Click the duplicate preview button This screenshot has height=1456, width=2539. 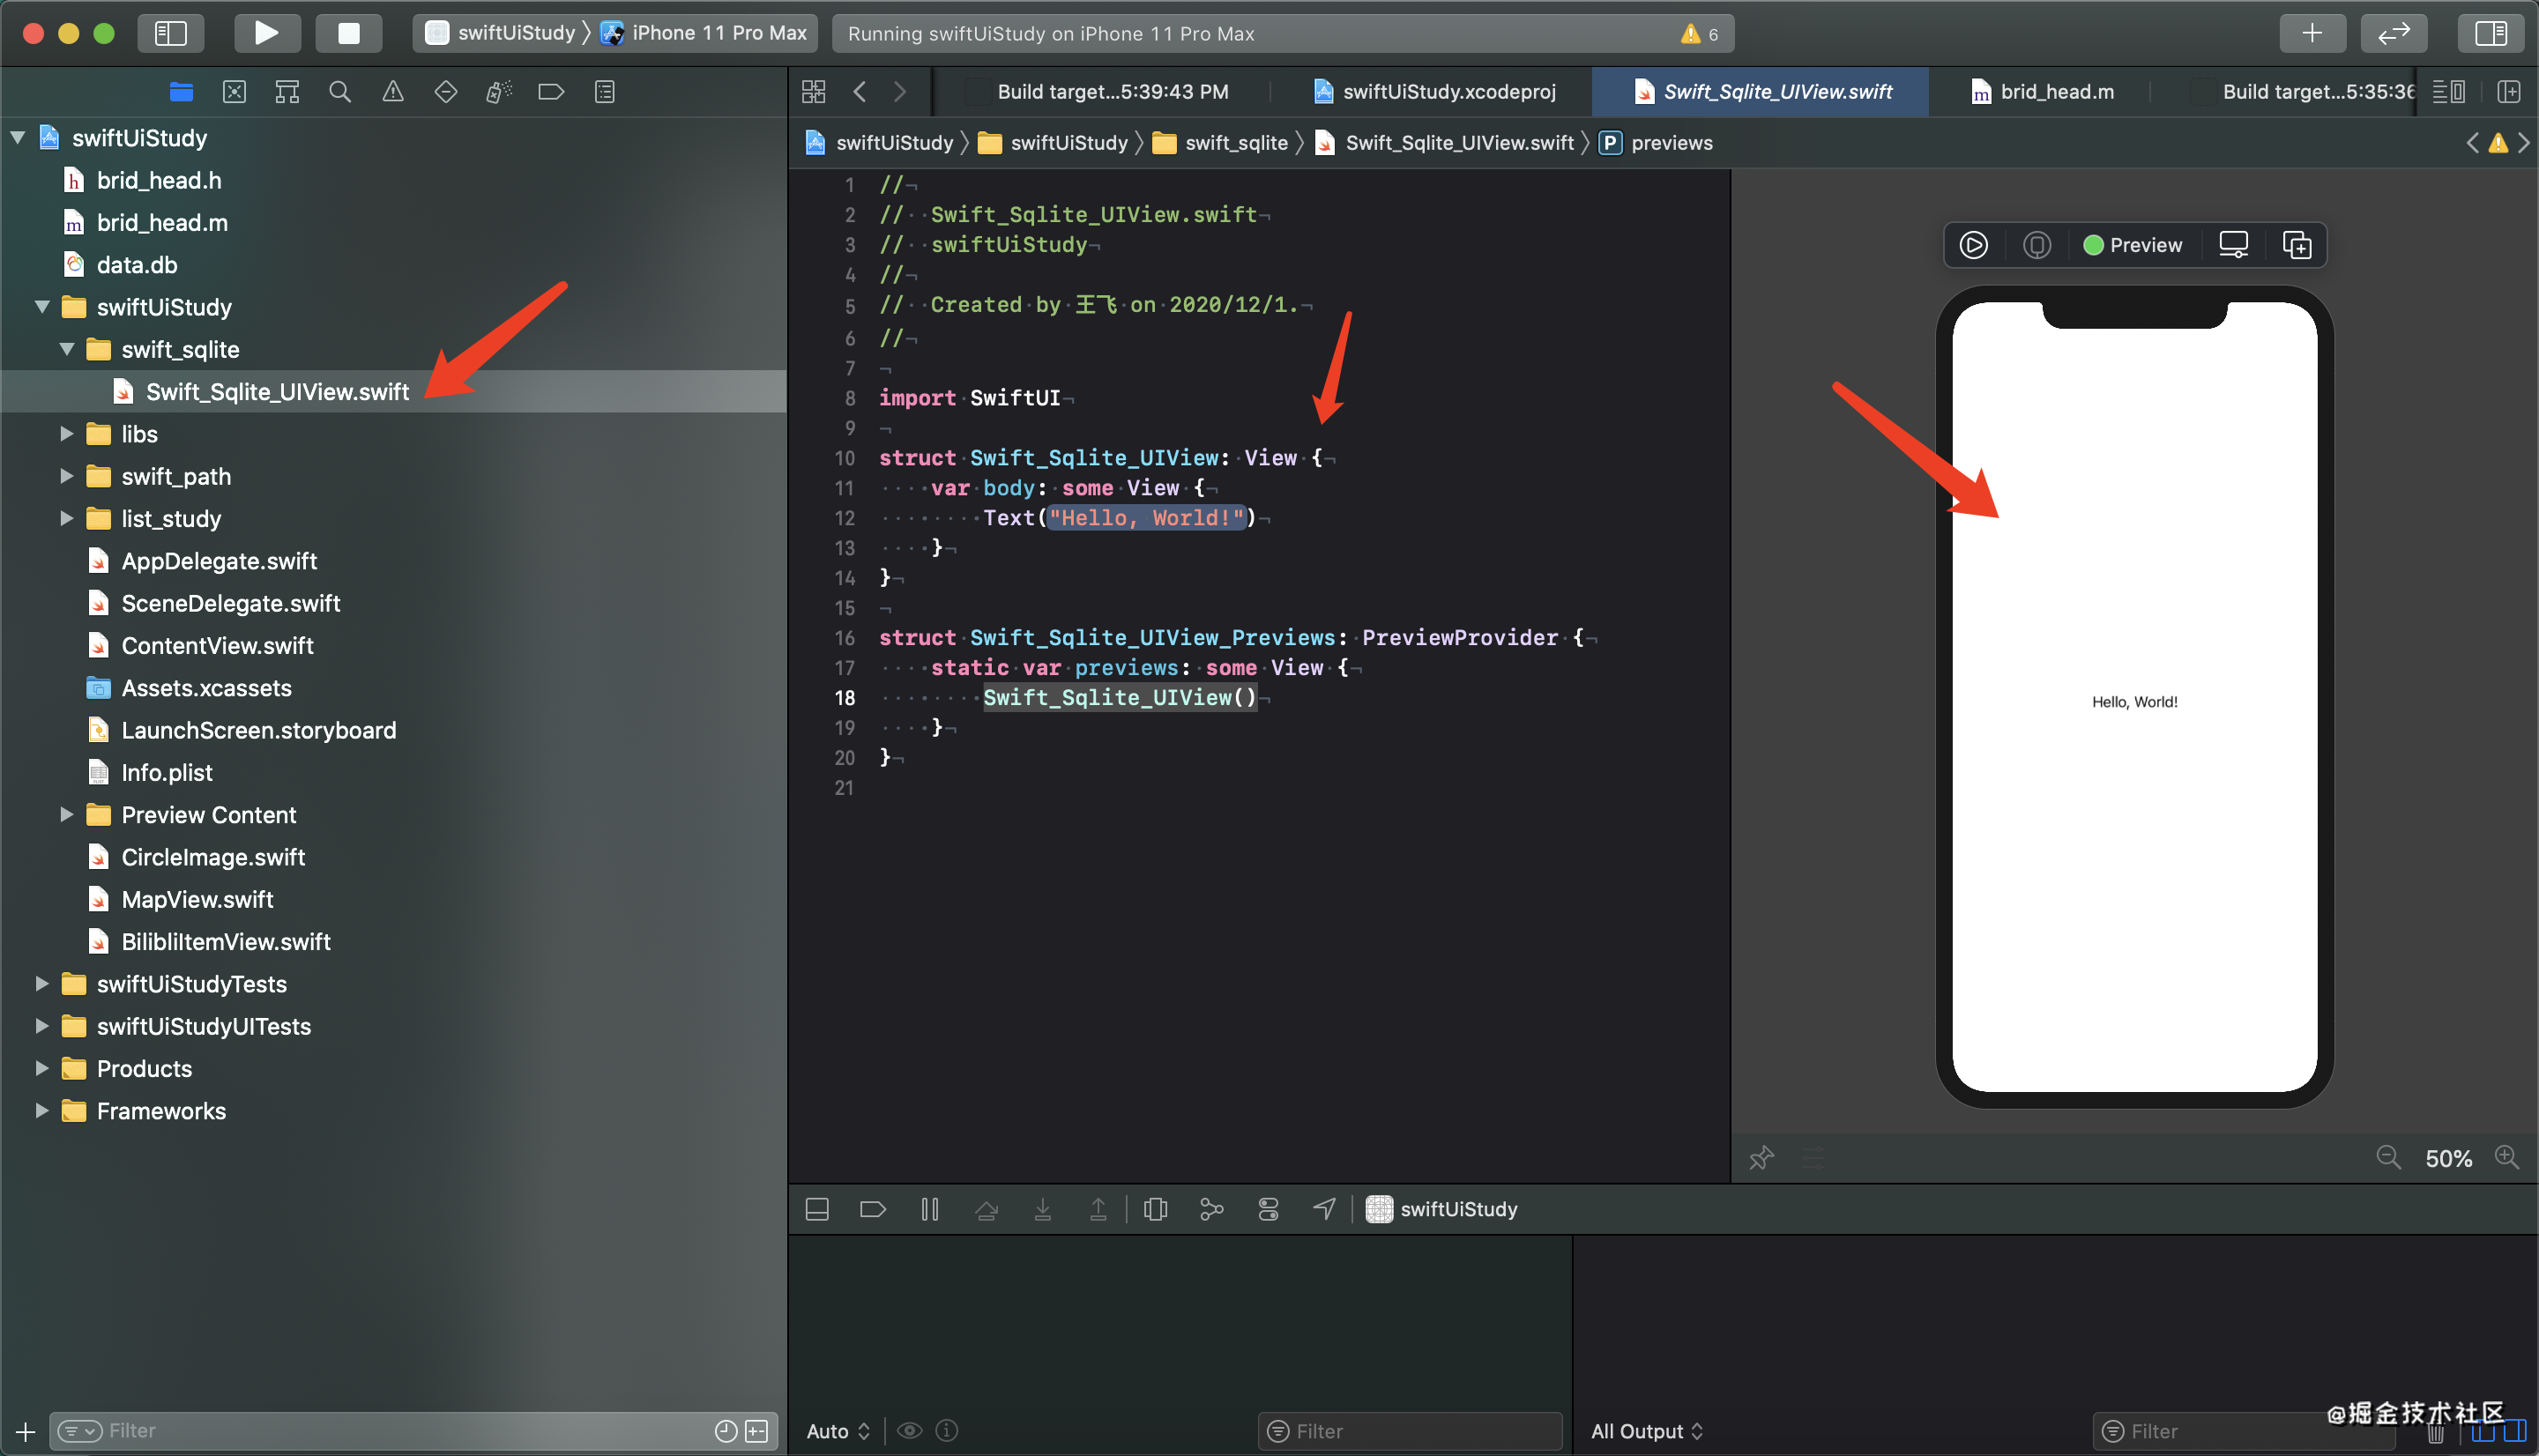pos(2297,245)
